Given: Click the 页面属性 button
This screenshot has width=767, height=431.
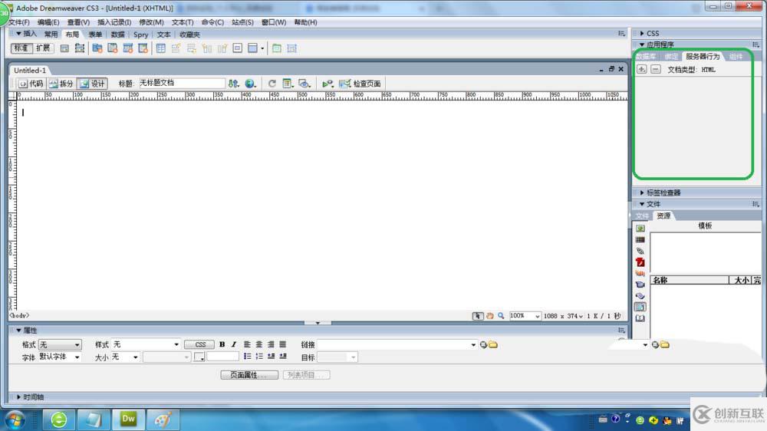Looking at the screenshot, I should (x=249, y=375).
